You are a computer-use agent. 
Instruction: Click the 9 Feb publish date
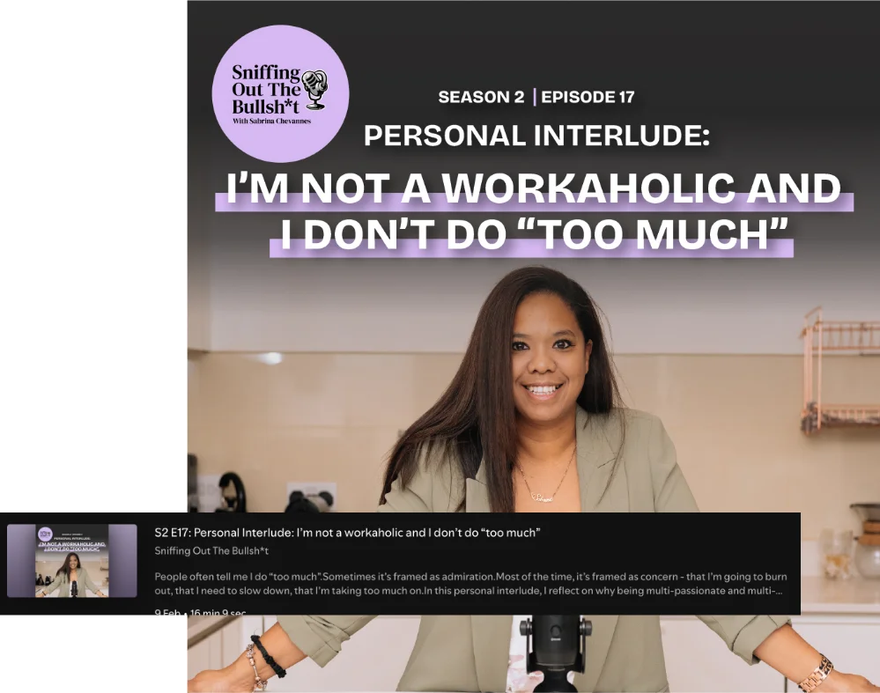[167, 612]
